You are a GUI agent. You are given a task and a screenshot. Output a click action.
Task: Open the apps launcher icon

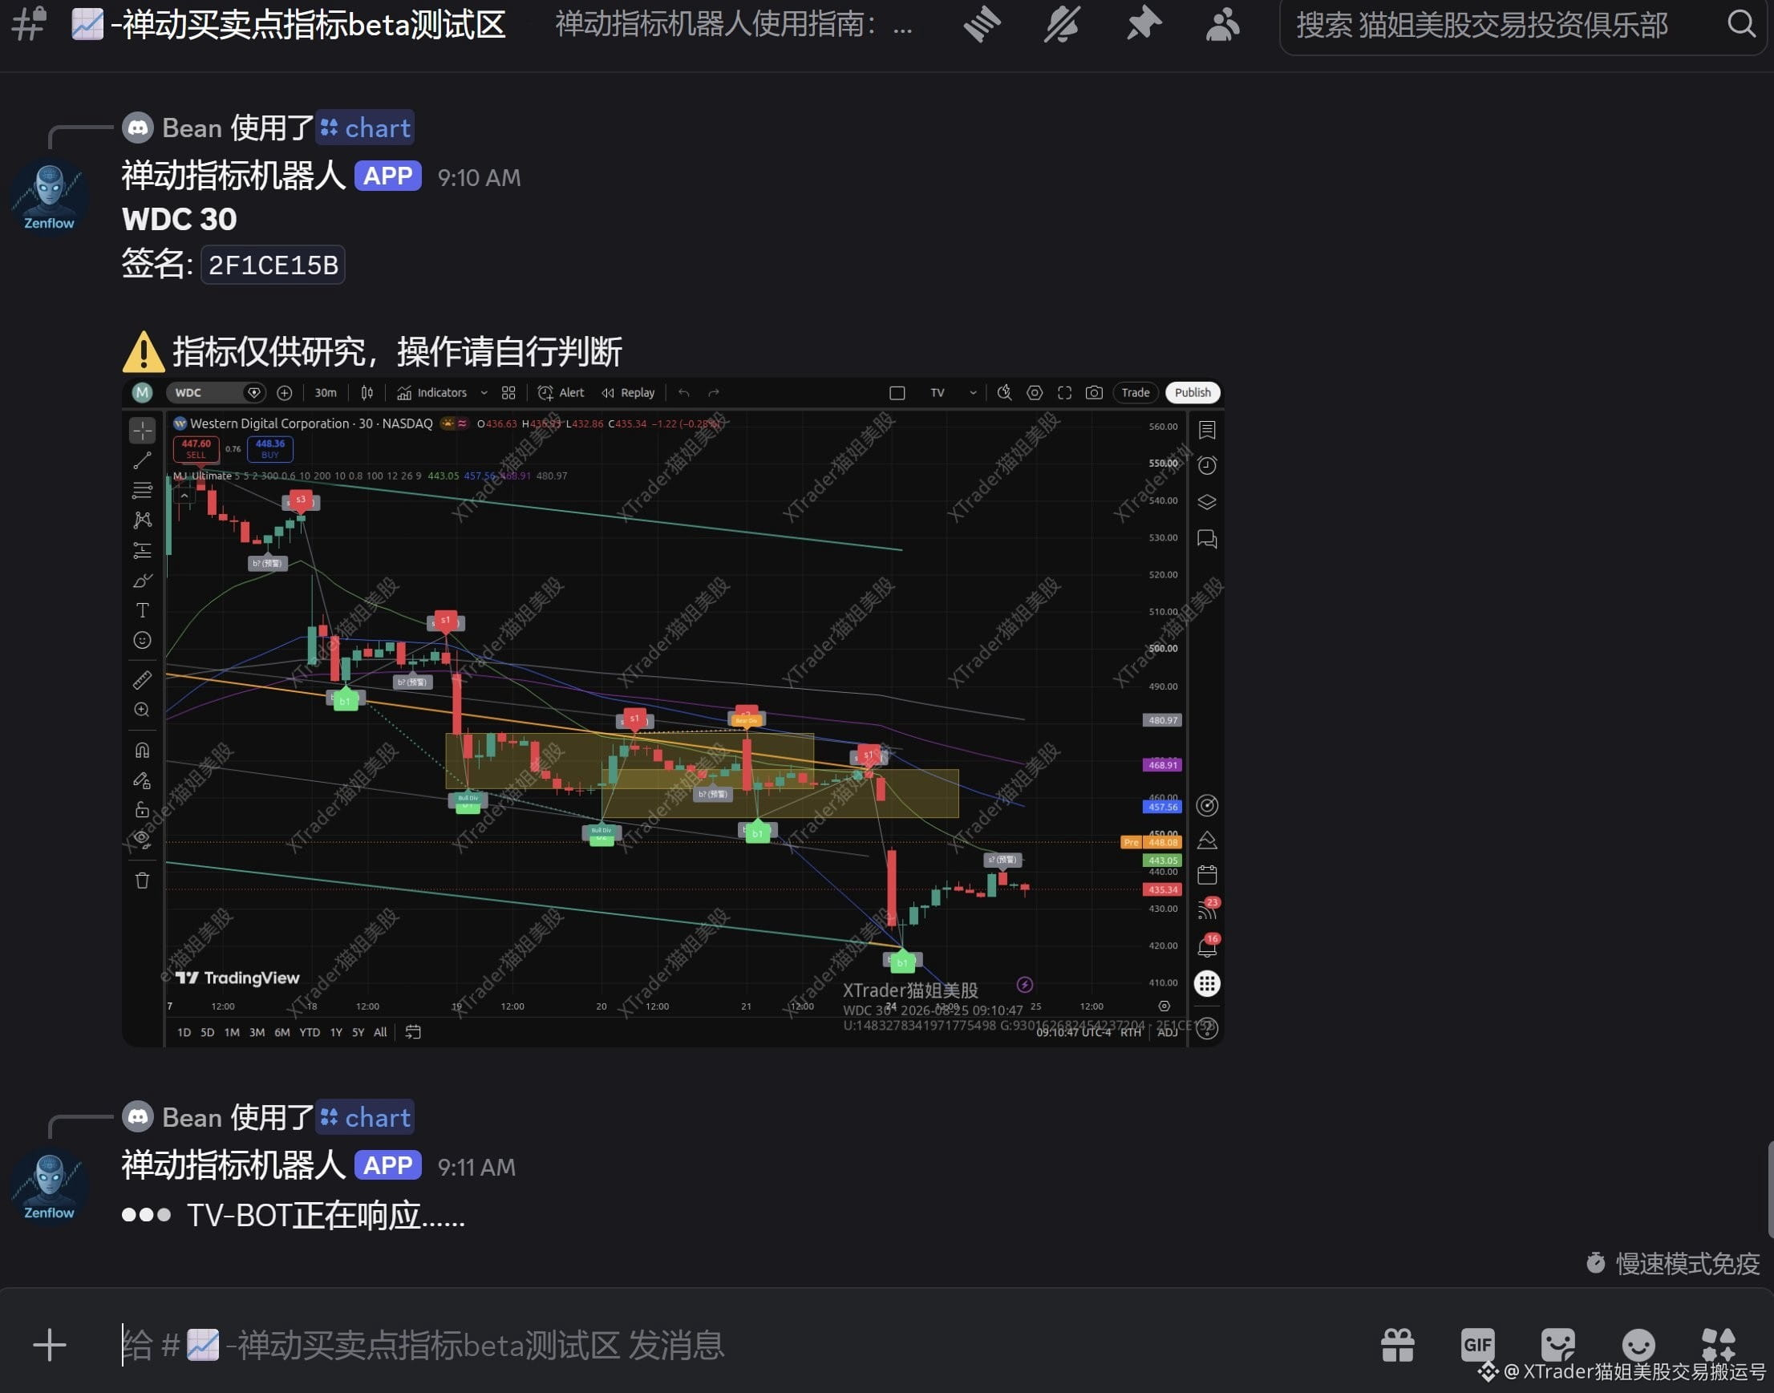[x=1718, y=1345]
